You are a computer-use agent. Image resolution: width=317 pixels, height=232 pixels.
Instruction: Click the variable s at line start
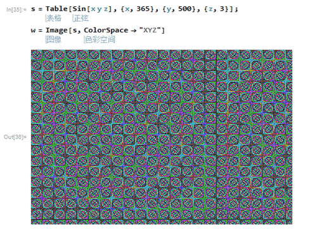33,10
